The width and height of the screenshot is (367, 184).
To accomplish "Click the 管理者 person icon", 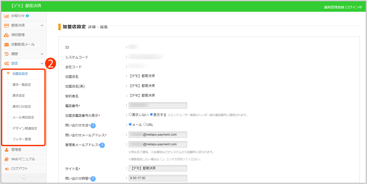I will 6,150.
